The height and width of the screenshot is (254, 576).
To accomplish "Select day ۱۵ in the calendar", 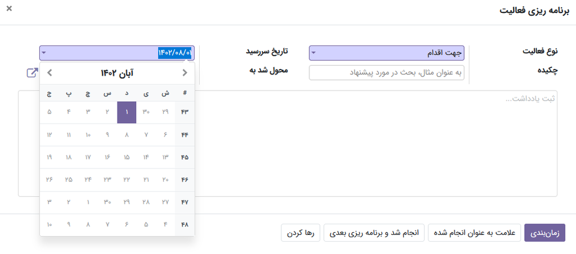I will [127, 157].
